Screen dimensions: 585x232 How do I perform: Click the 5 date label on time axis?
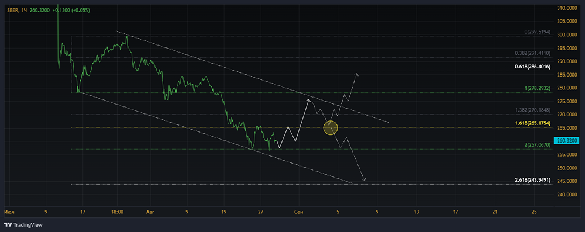[338, 212]
